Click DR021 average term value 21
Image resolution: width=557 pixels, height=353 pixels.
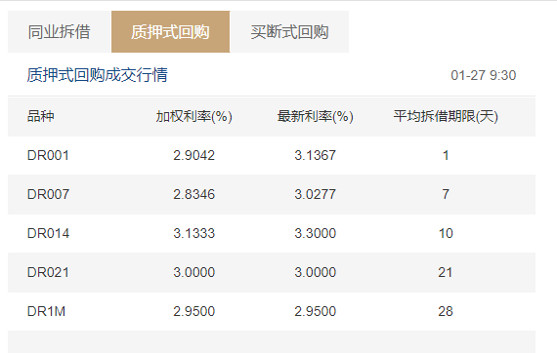click(x=445, y=272)
